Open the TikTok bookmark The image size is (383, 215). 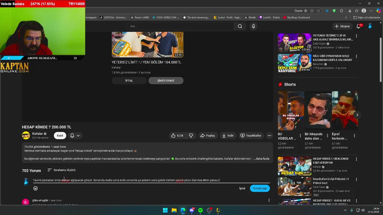113,18
